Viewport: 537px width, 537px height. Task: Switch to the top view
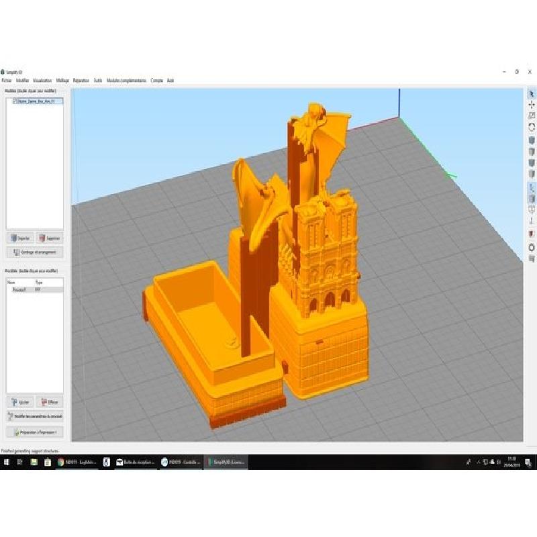(531, 151)
